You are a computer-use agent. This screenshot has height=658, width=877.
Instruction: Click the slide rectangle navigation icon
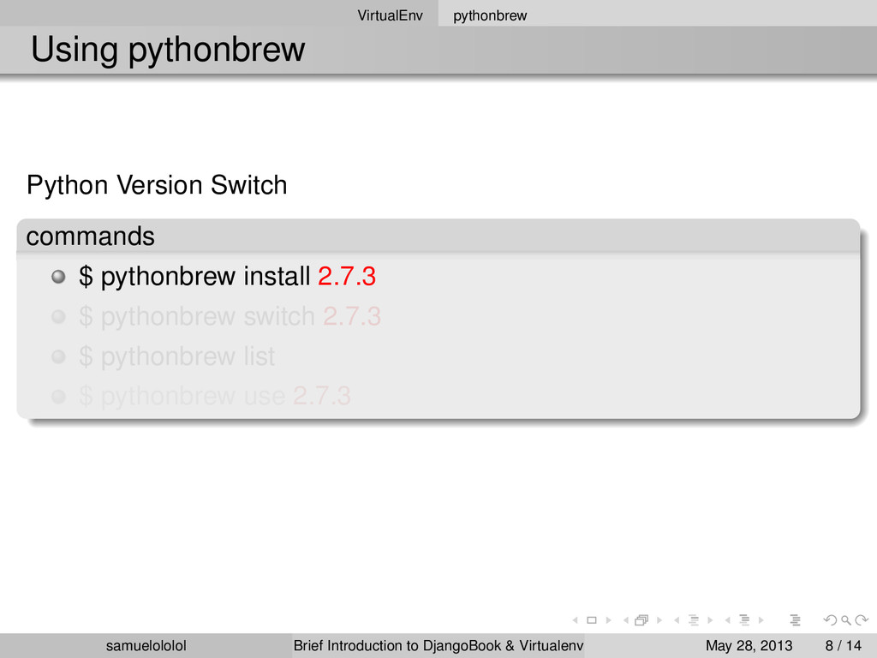(x=592, y=620)
